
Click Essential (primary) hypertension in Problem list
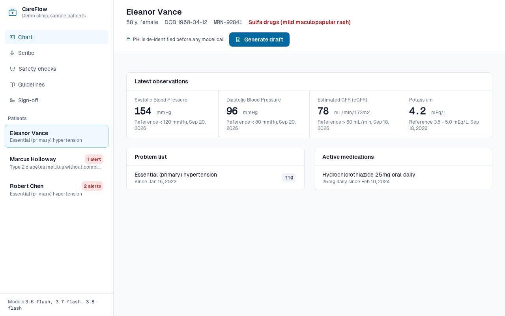pos(176,175)
